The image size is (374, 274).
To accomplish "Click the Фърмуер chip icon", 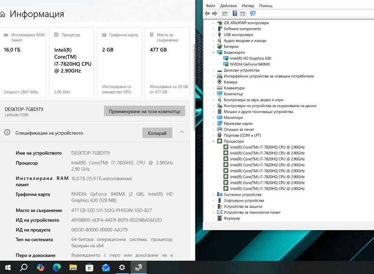I will tap(219, 218).
